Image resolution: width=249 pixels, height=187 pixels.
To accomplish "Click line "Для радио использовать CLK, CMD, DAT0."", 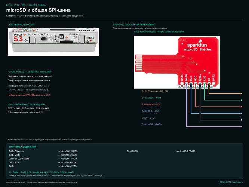I will click(x=28, y=86).
